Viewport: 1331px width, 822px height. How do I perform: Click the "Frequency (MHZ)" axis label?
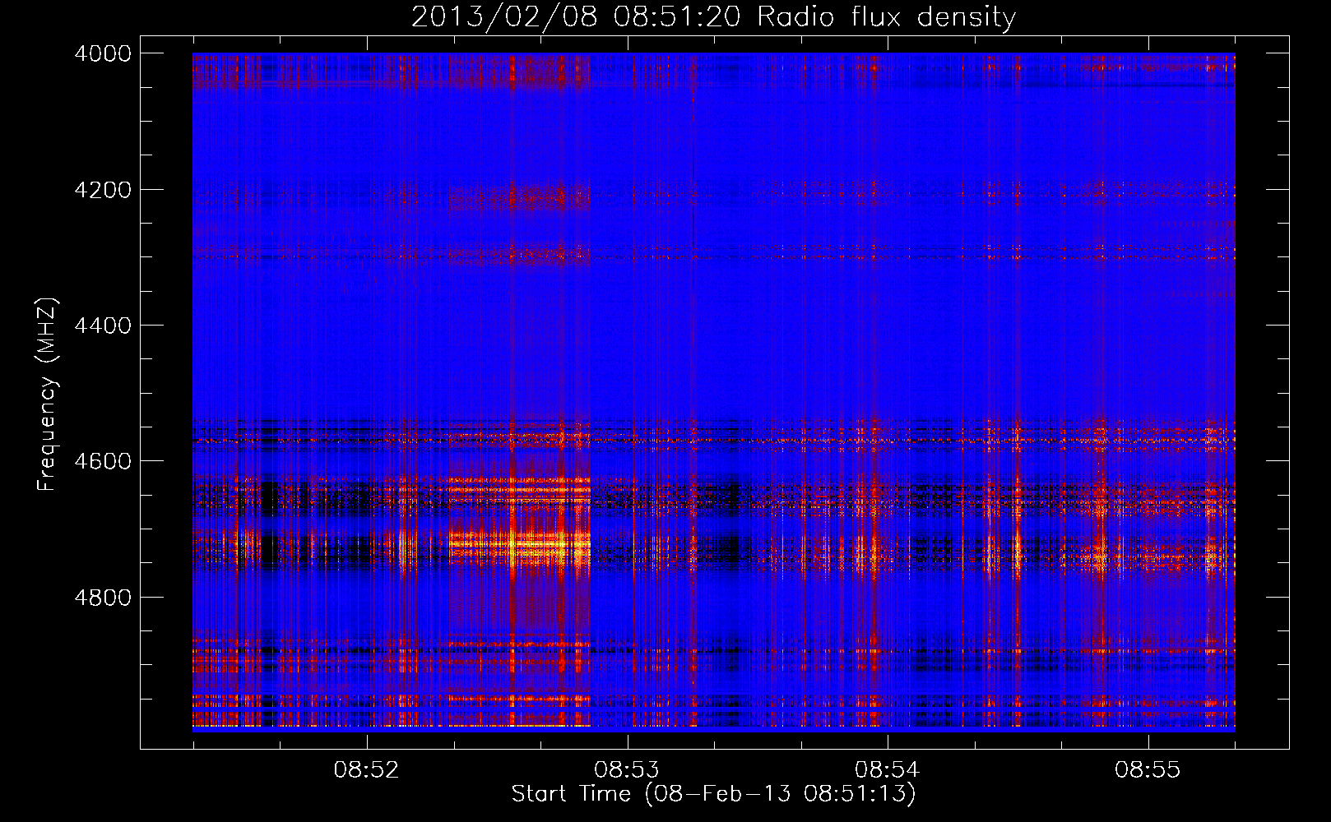[48, 395]
